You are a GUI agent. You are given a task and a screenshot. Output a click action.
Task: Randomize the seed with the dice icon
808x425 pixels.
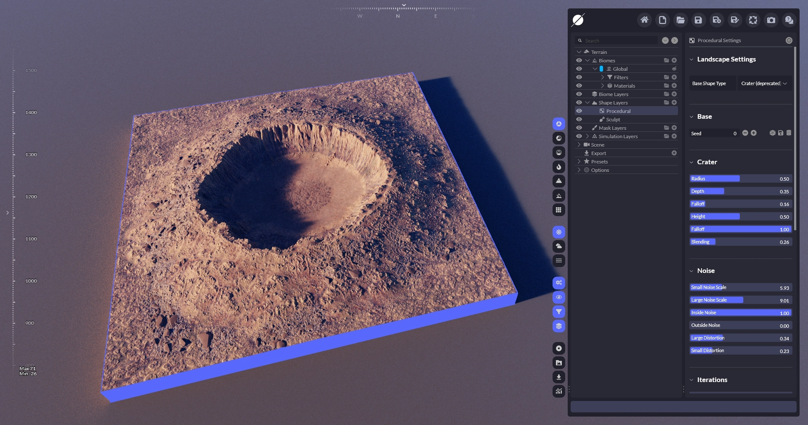pos(772,133)
